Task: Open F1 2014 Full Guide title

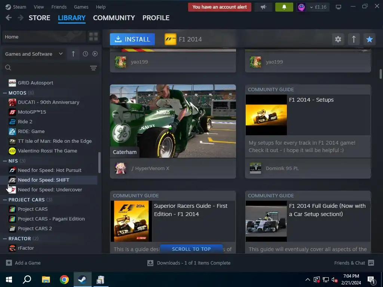Action: [x=327, y=210]
